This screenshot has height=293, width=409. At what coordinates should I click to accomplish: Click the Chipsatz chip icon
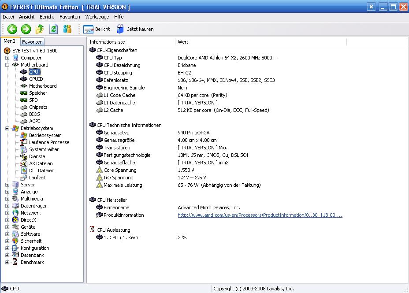(x=24, y=107)
